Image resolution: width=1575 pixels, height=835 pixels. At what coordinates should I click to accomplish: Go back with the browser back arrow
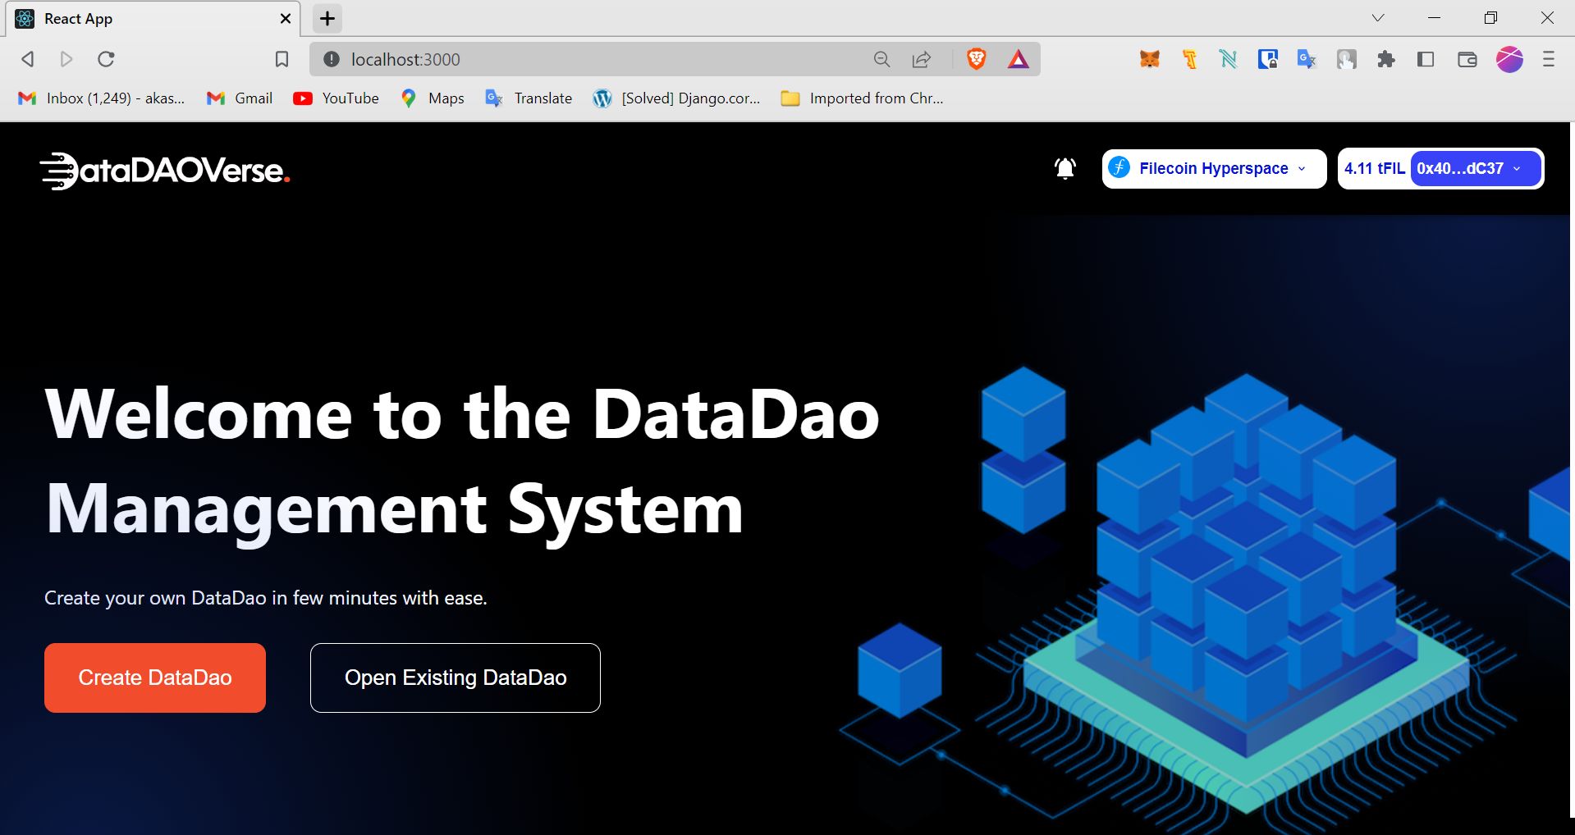[27, 59]
